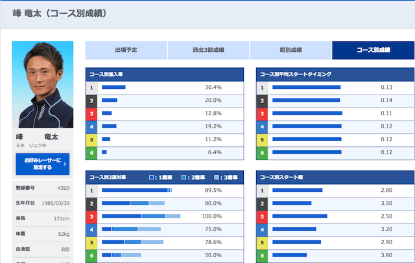Viewport: 415px width, 263px height.
Task: Click the 30.4% entry rate value
Action: click(213, 87)
